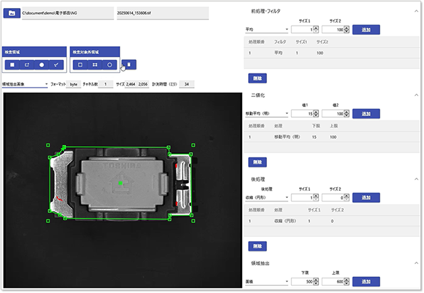This screenshot has height=293, width=424.
Task: Focus the 下限 input with value 500
Action: [x=302, y=282]
